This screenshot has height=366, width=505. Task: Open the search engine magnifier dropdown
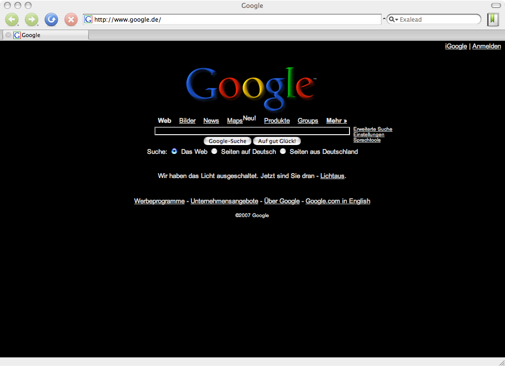393,19
